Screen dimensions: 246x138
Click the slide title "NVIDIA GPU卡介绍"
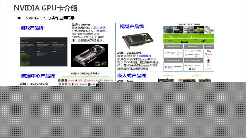(x=46, y=8)
